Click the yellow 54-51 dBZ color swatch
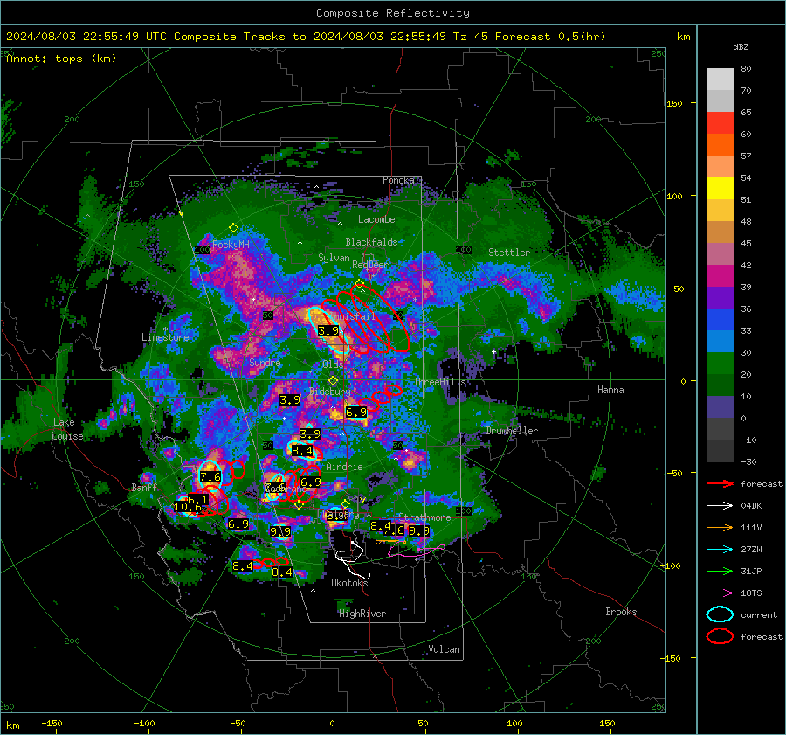 pyautogui.click(x=720, y=189)
